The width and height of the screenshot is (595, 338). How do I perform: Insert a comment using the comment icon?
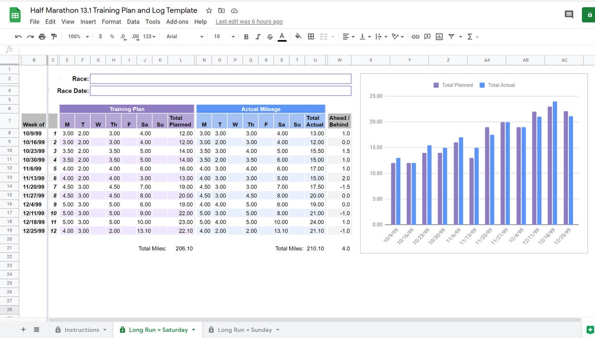427,37
